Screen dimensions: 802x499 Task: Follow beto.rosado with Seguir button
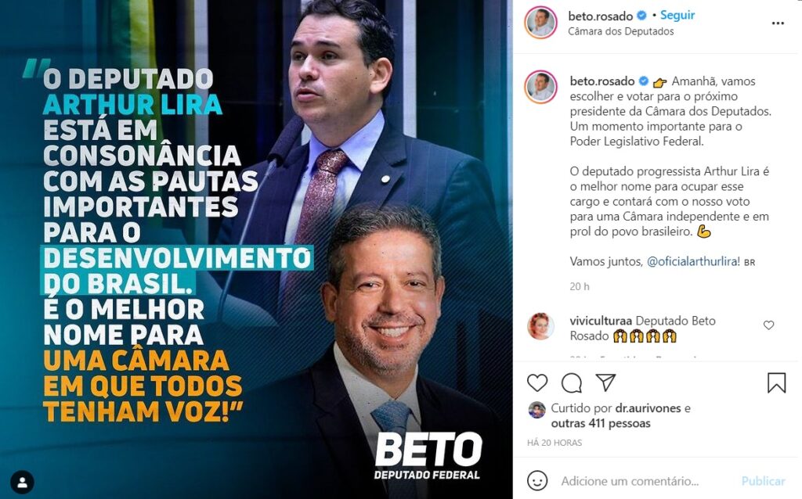pos(677,16)
